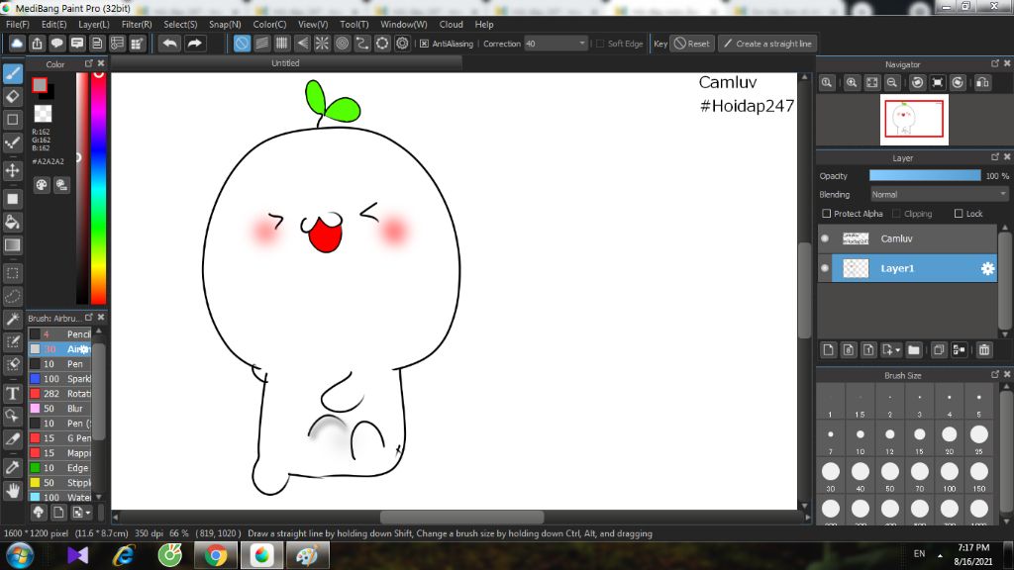The image size is (1014, 570).
Task: Select the Brush tool in left toolbar
Action: pos(12,73)
